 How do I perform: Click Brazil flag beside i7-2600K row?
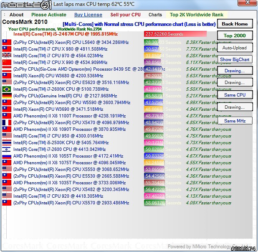(x=7, y=89)
